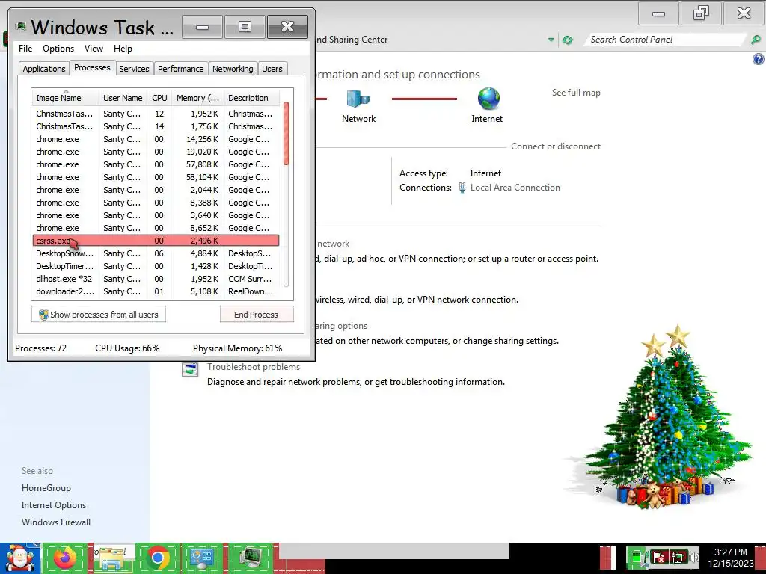The width and height of the screenshot is (766, 574).
Task: Sort by the Image Name column header
Action: click(x=65, y=98)
